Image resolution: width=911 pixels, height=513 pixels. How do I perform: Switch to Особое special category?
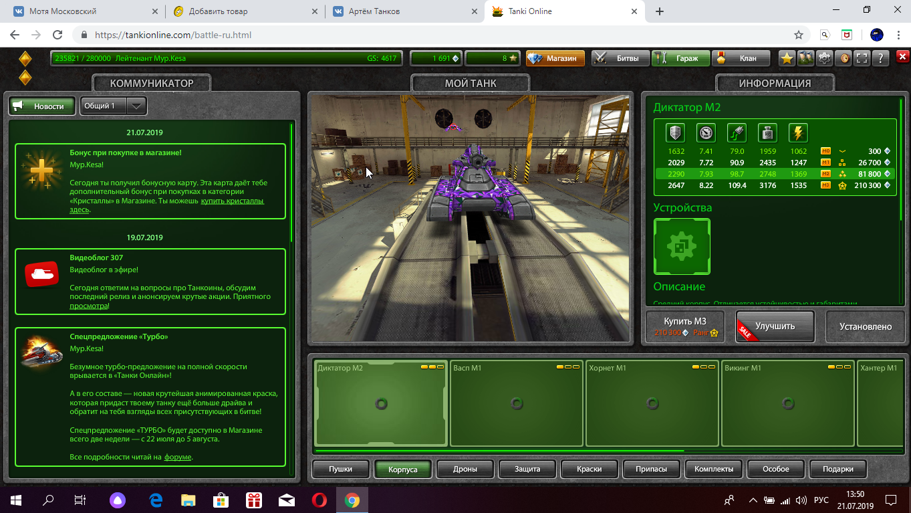pos(776,469)
